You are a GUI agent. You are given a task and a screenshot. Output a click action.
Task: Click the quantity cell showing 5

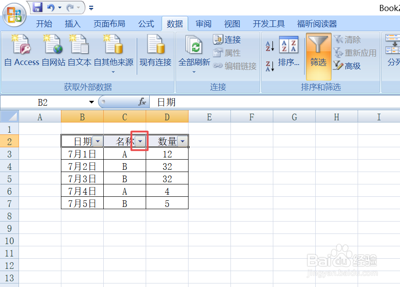[x=167, y=203]
